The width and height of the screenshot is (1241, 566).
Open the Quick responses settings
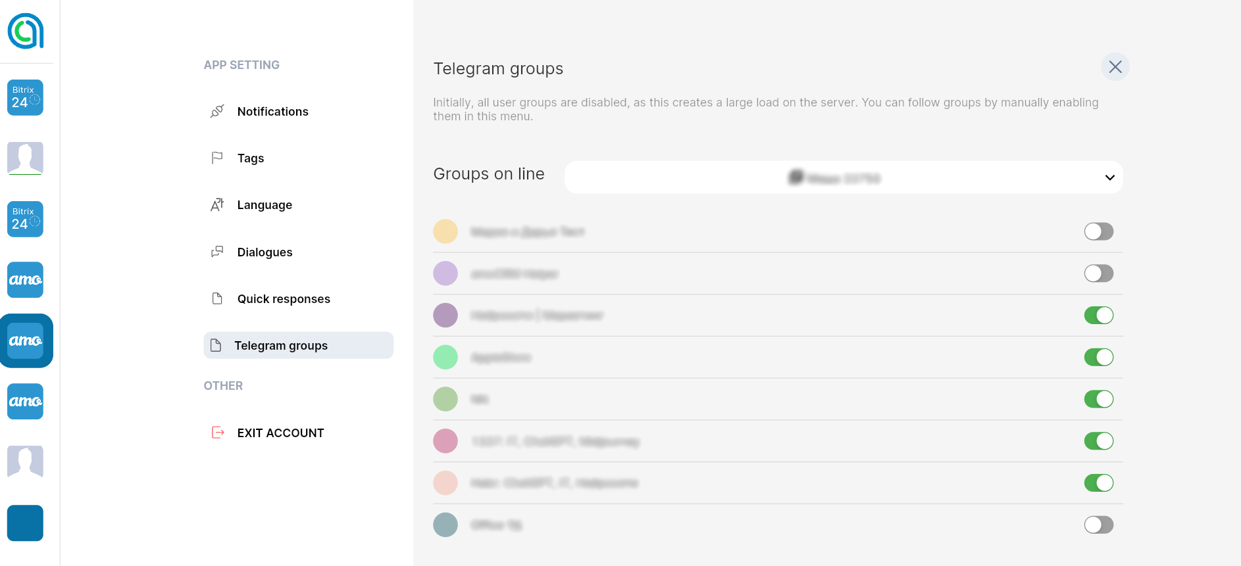[284, 299]
